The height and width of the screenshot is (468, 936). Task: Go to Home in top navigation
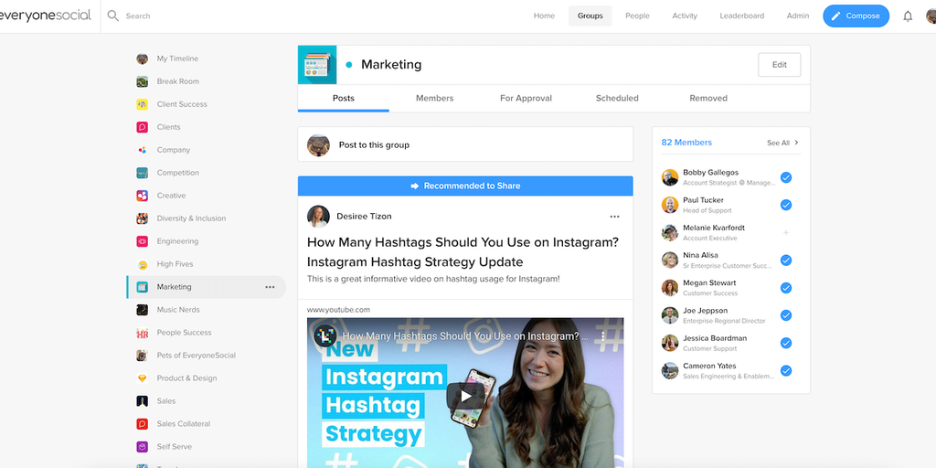pos(544,16)
